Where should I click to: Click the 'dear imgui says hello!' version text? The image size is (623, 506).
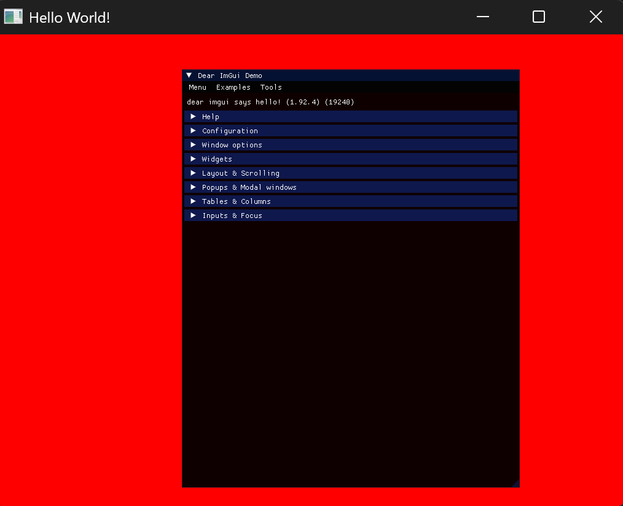pyautogui.click(x=270, y=102)
